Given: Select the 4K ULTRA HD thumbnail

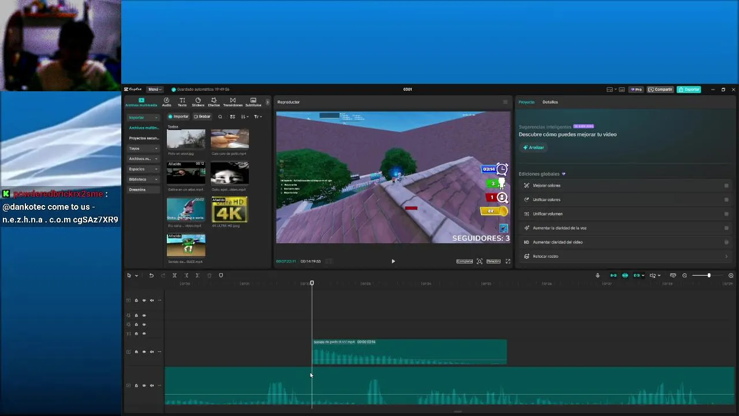Looking at the screenshot, I should [x=230, y=210].
